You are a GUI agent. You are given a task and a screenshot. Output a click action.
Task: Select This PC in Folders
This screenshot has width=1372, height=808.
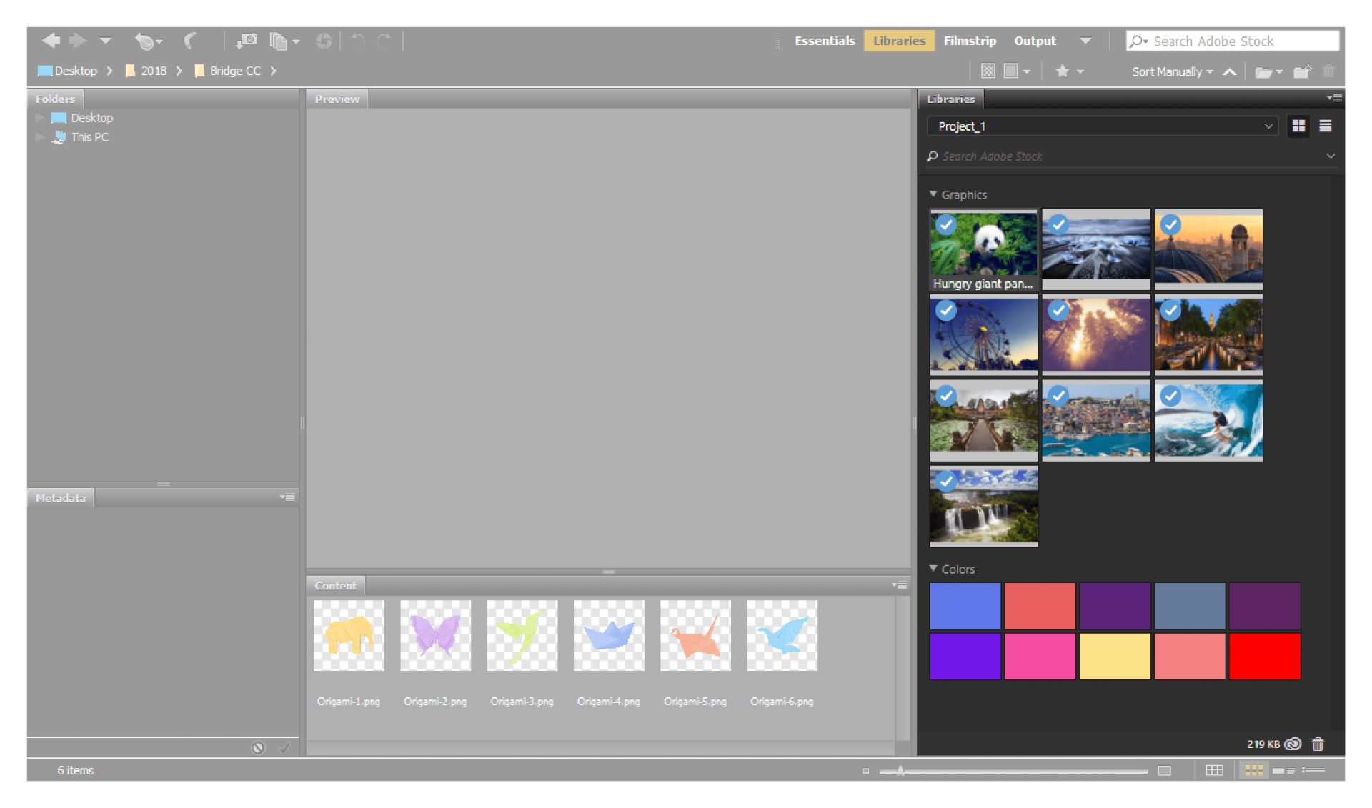89,137
